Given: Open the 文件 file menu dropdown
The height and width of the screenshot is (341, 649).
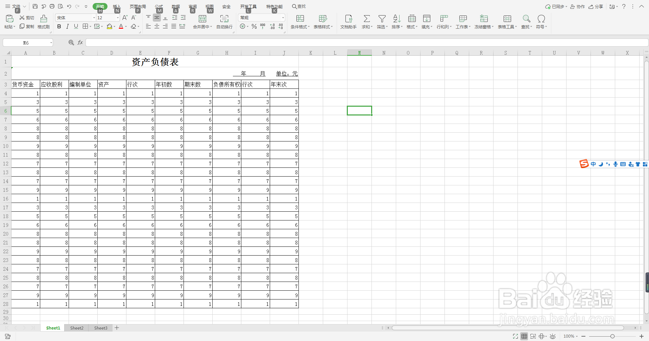Looking at the screenshot, I should coord(15,6).
